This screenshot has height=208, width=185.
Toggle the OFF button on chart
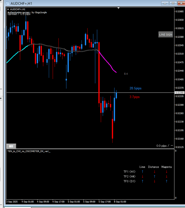11,146
